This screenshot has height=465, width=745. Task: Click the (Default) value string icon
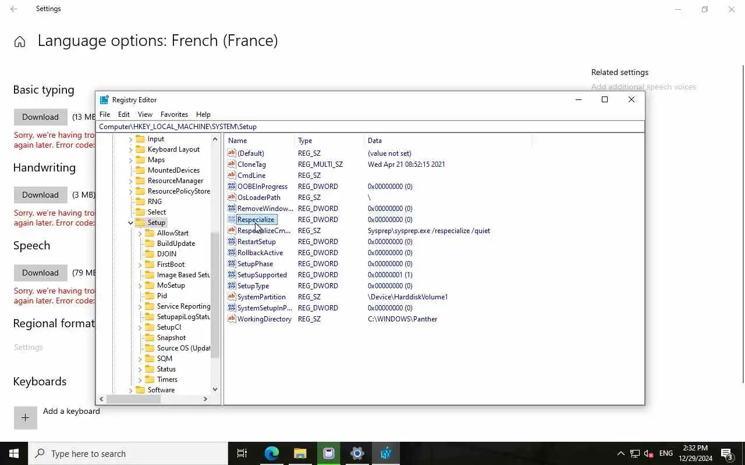tap(232, 153)
